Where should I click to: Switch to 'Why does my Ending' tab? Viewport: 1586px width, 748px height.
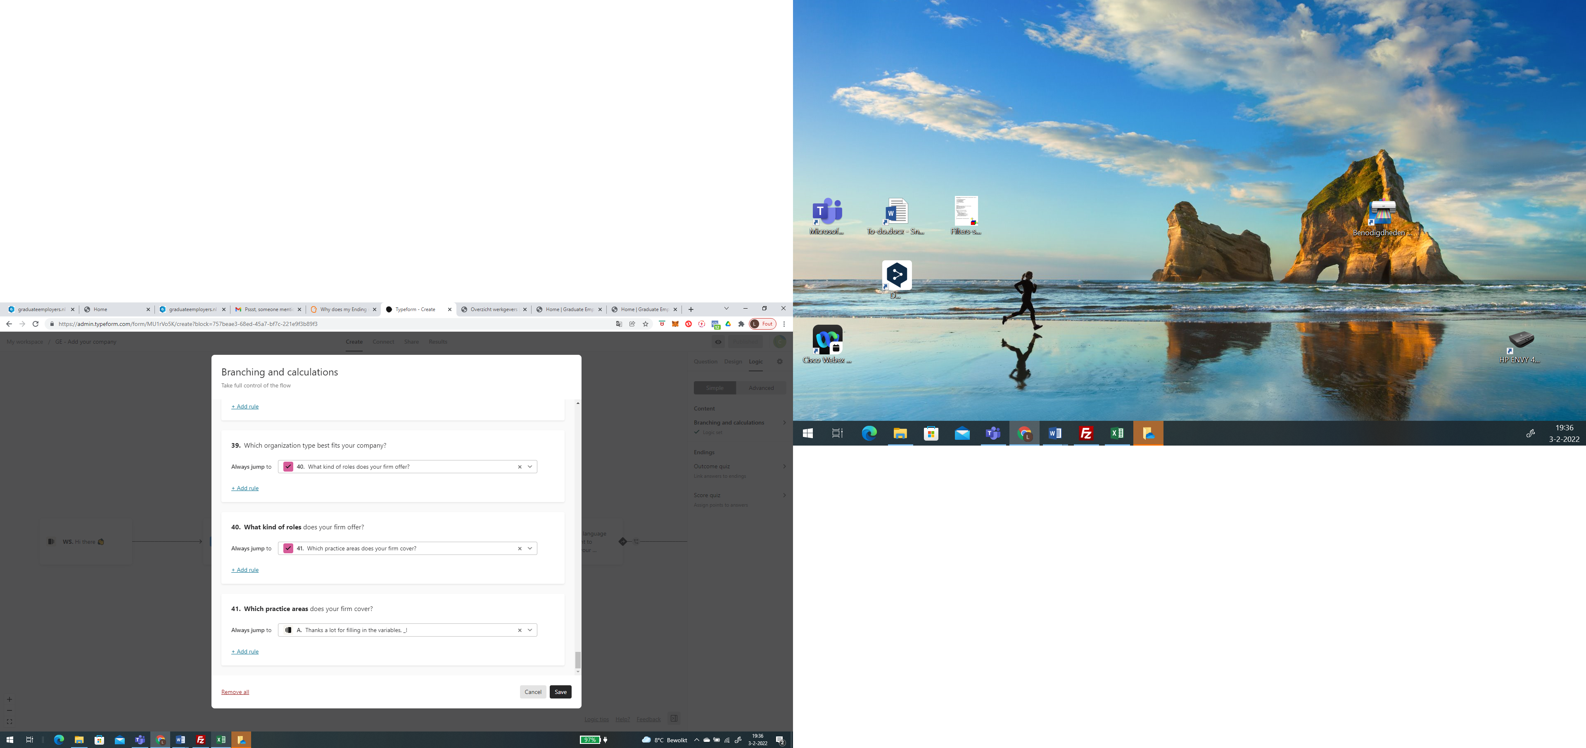[x=343, y=309]
